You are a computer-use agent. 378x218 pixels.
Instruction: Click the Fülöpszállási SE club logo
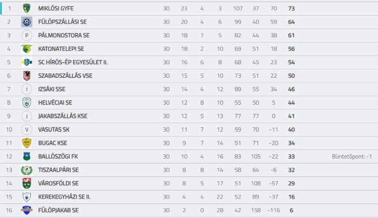click(x=26, y=22)
